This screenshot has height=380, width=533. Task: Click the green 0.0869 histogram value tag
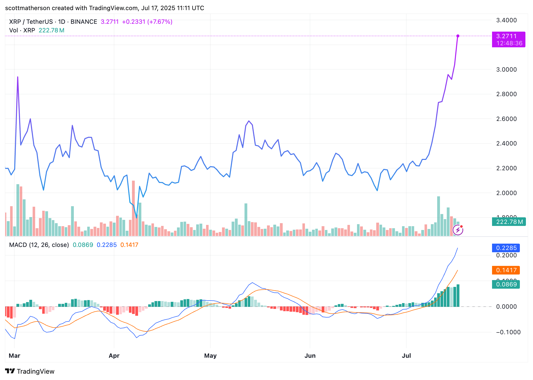[x=506, y=284]
